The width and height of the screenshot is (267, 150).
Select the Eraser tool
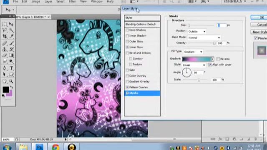click(x=5, y=55)
